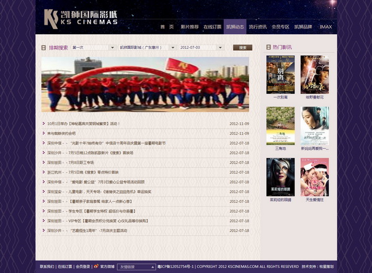Open the 来与蜘蛛侠约会吧 news item
This screenshot has height=273, width=372.
(x=61, y=133)
